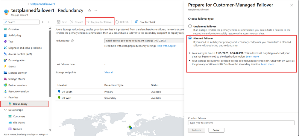The image size is (299, 136).
Task: Click the Location column header
Action: pyautogui.click(x=62, y=85)
